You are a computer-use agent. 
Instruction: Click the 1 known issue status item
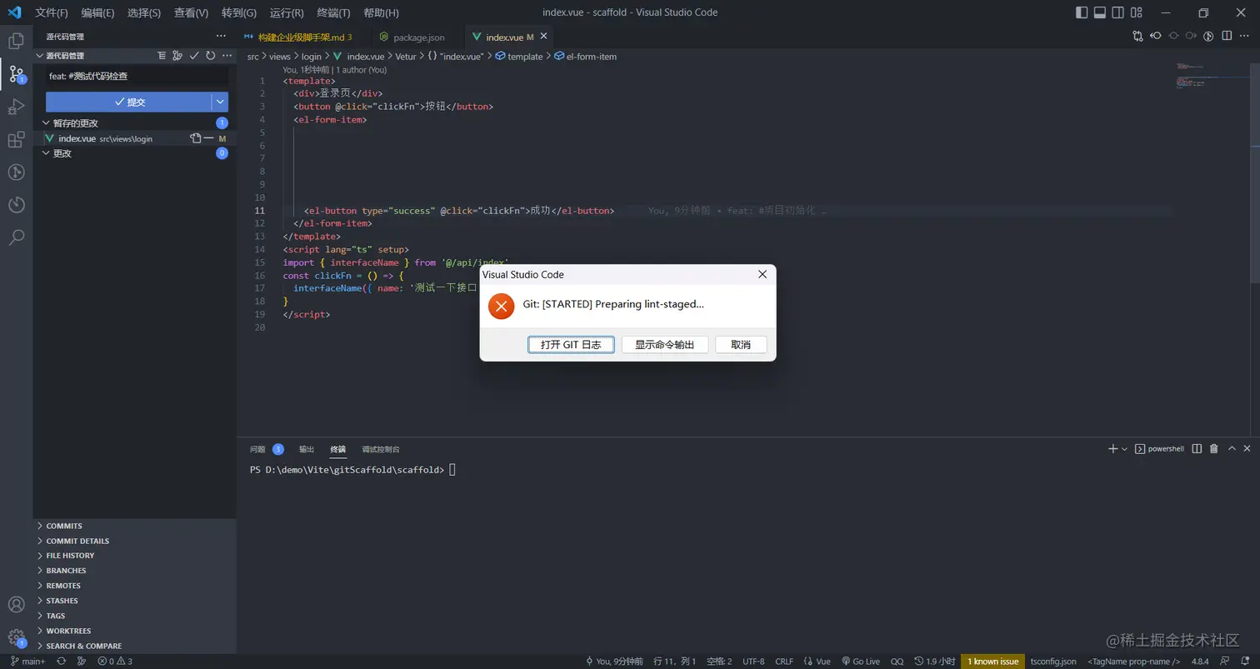[992, 662]
